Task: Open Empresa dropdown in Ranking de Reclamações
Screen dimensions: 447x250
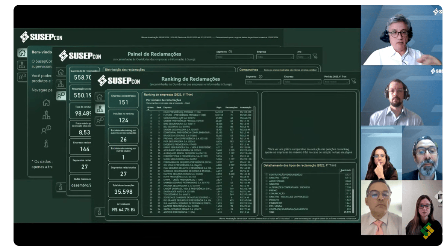Action: click(302, 82)
